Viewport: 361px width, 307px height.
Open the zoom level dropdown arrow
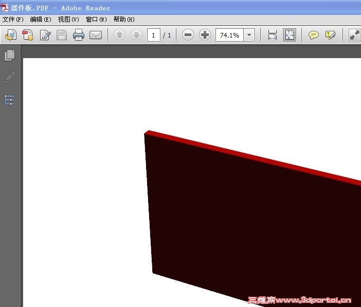coord(249,35)
